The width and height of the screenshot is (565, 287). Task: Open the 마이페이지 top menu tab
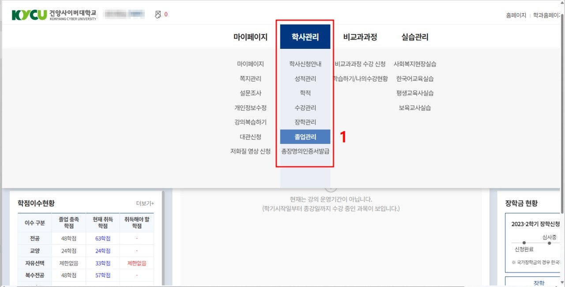click(x=250, y=37)
